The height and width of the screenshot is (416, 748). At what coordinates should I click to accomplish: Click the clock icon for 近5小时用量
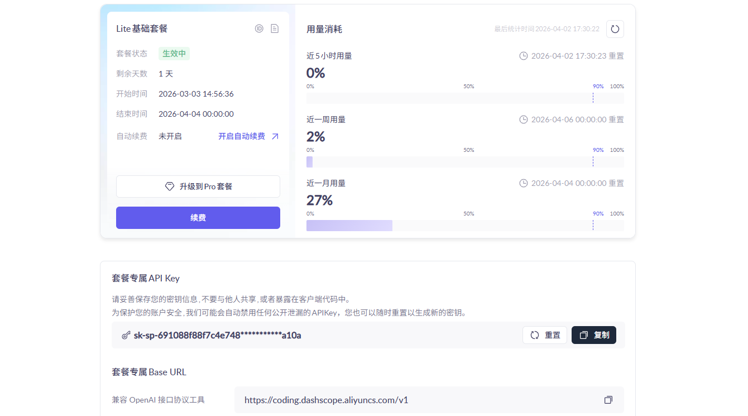524,56
